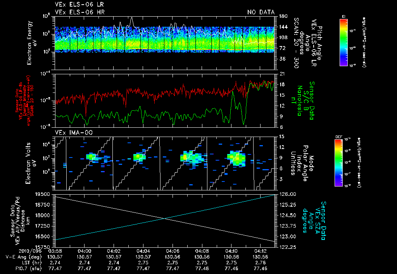Click the cyan VEx SZA Angle label
The image size is (397, 274).
click(314, 221)
